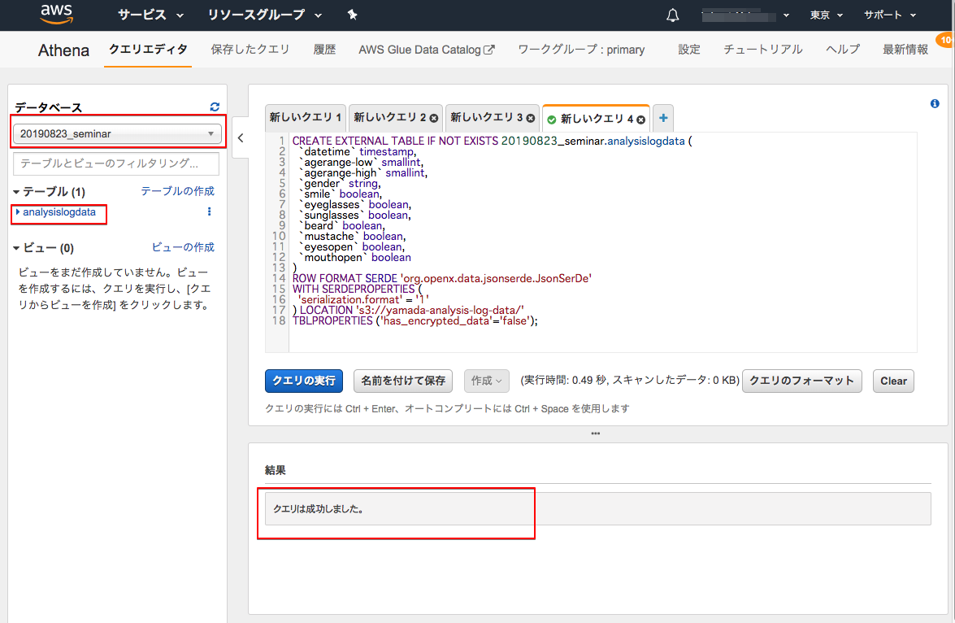Click the 結果 heading text
The image size is (955, 623).
[276, 470]
